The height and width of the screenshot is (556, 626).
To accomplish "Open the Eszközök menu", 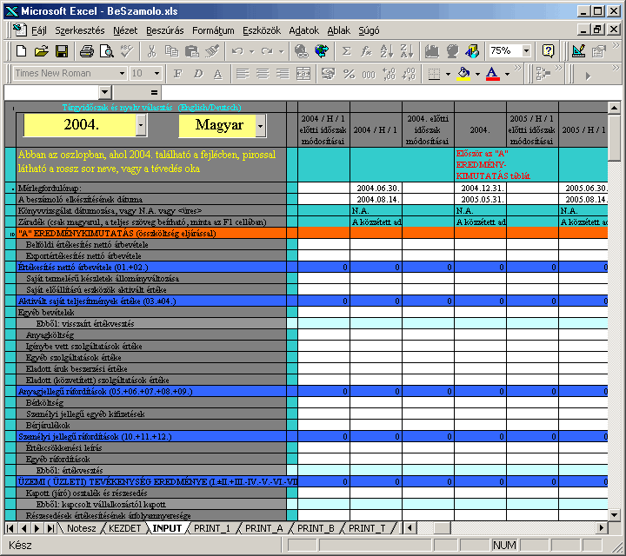I will coord(262,30).
